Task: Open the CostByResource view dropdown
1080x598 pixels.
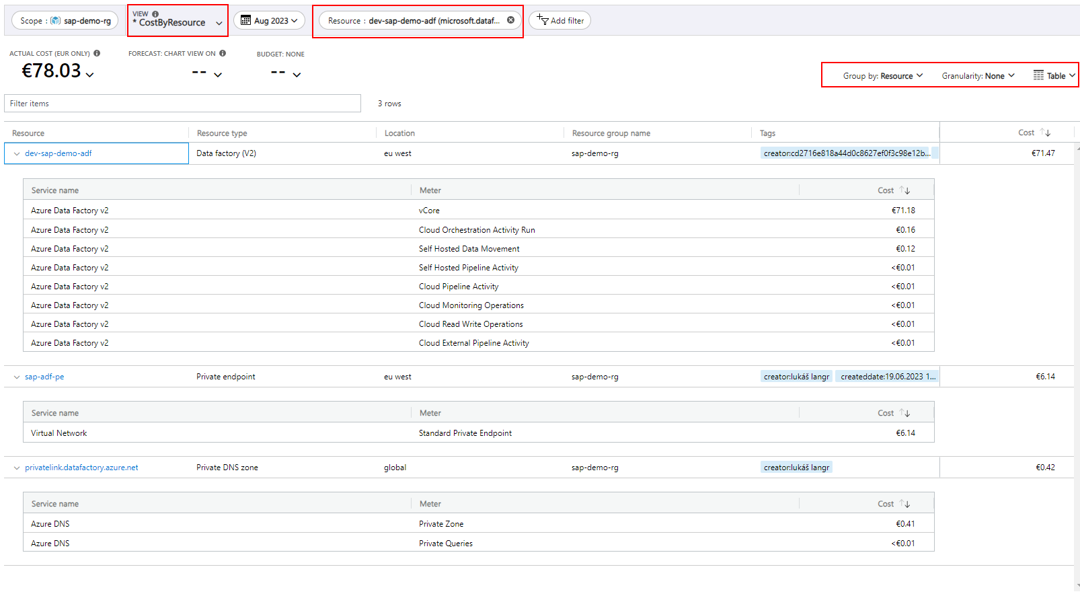Action: [x=178, y=21]
